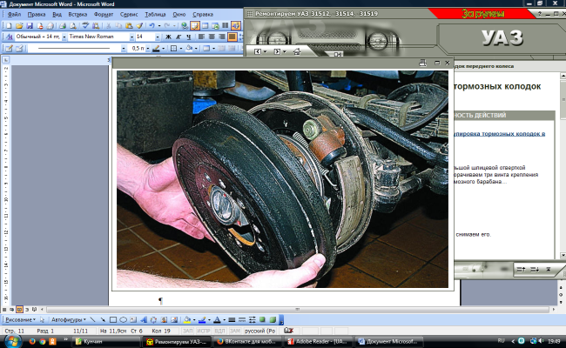This screenshot has height=348, width=566.
Task: Save the Word document with floppy icon
Action: click(30, 25)
